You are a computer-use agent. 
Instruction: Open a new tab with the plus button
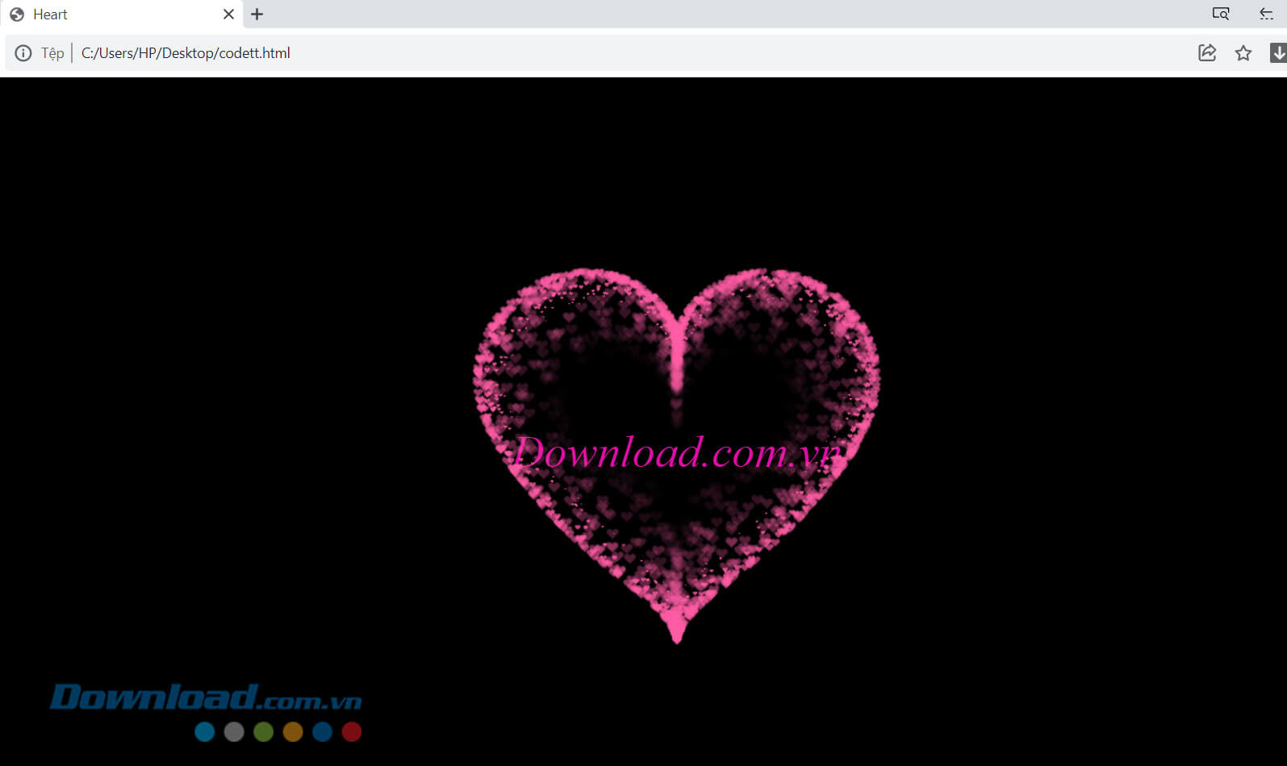[x=257, y=14]
